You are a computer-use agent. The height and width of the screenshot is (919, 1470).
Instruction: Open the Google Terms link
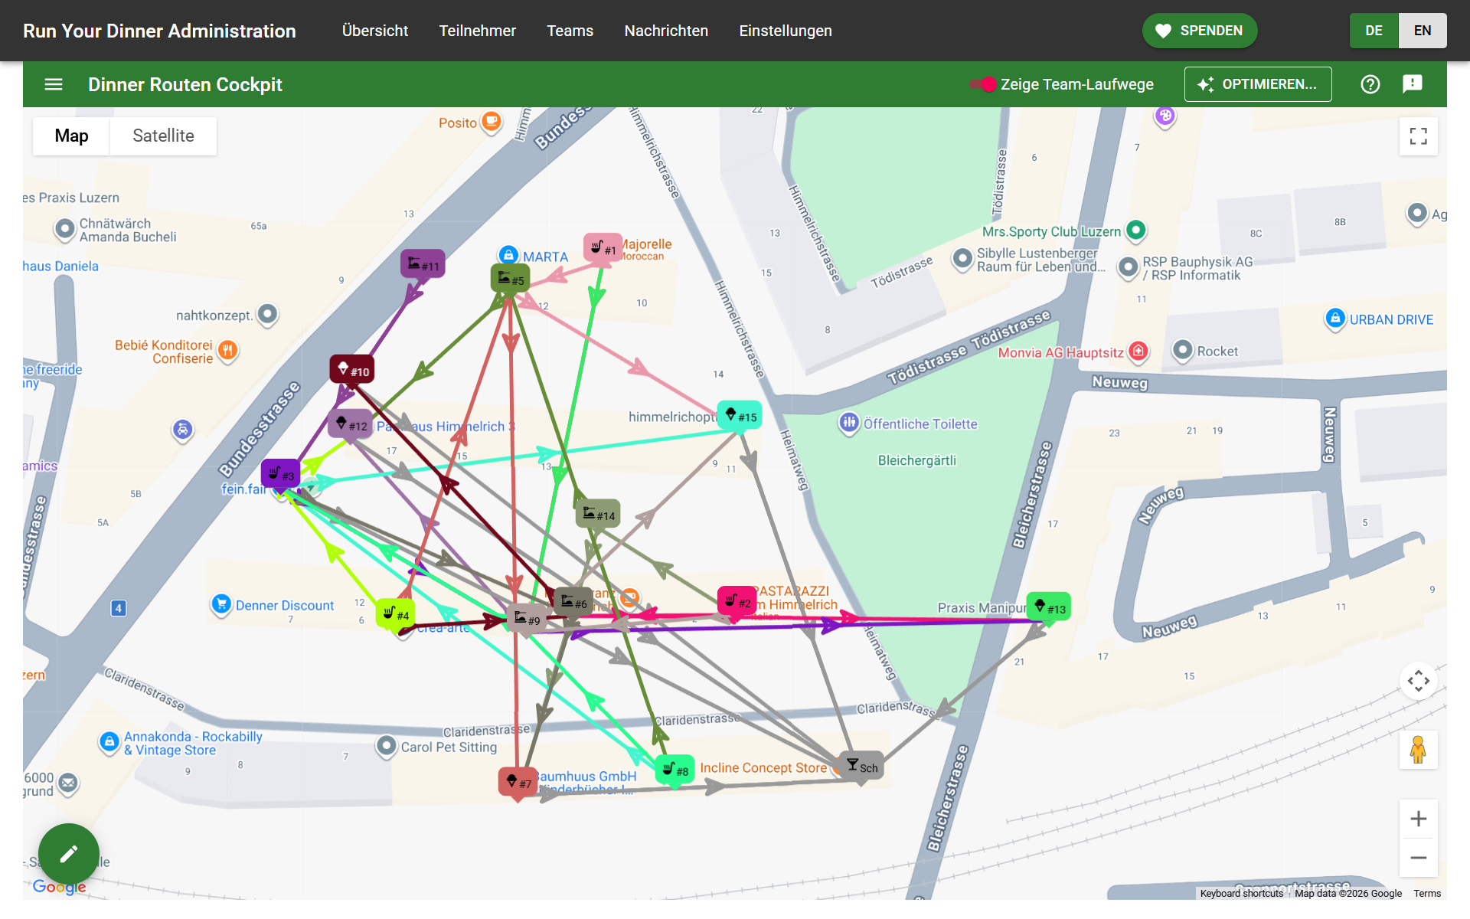click(x=1427, y=894)
